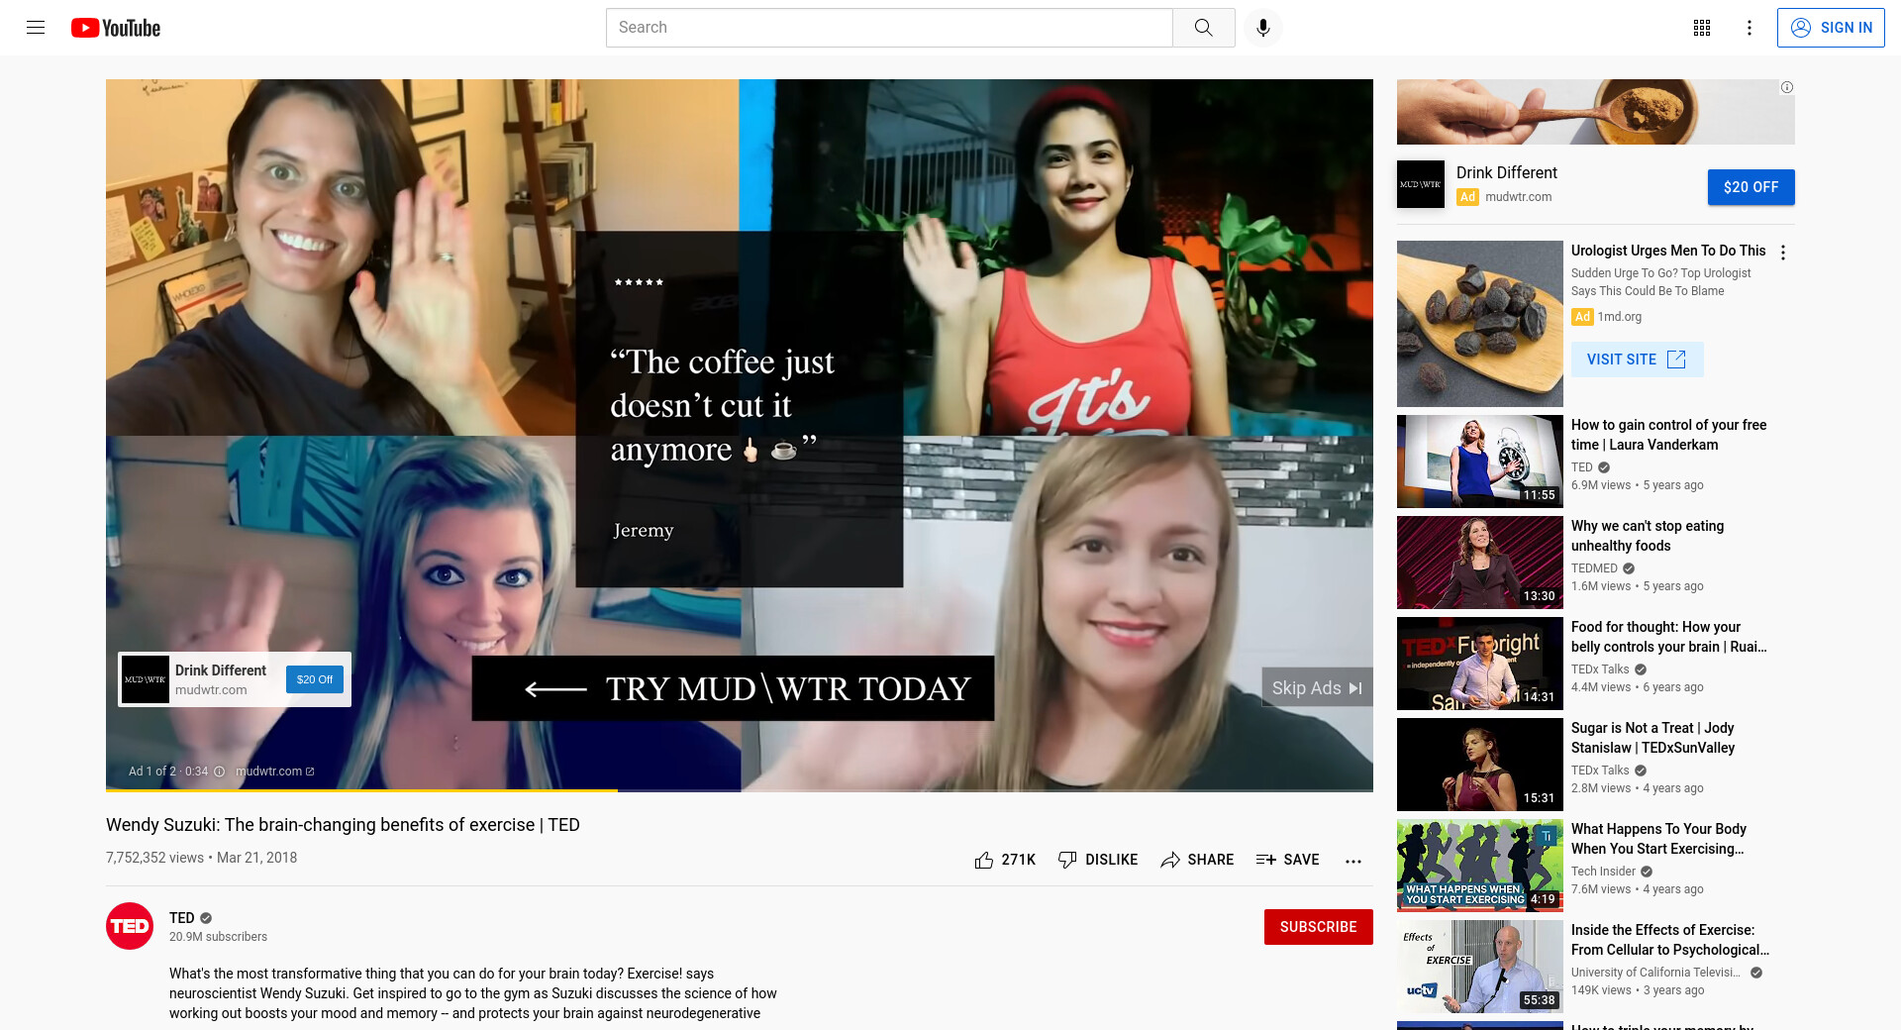Open more actions menu beside SAVE
Image resolution: width=1901 pixels, height=1030 pixels.
tap(1353, 861)
